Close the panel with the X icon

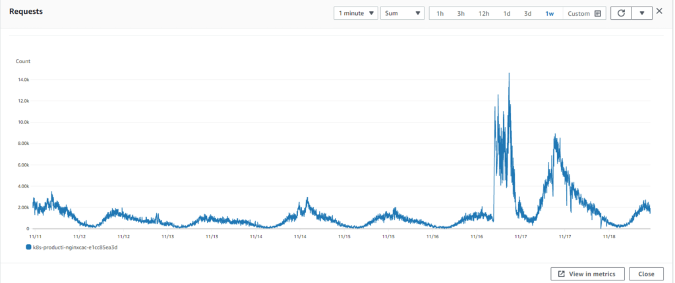[x=659, y=11]
